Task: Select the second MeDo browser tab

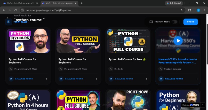Action: click(59, 3)
